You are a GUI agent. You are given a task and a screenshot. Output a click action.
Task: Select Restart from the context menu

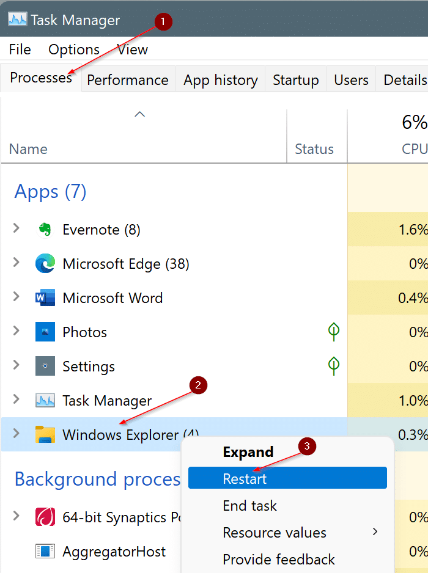click(x=247, y=478)
